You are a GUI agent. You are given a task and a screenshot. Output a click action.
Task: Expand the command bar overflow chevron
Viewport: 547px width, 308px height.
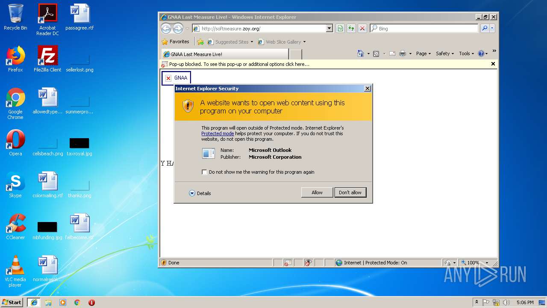(x=494, y=51)
